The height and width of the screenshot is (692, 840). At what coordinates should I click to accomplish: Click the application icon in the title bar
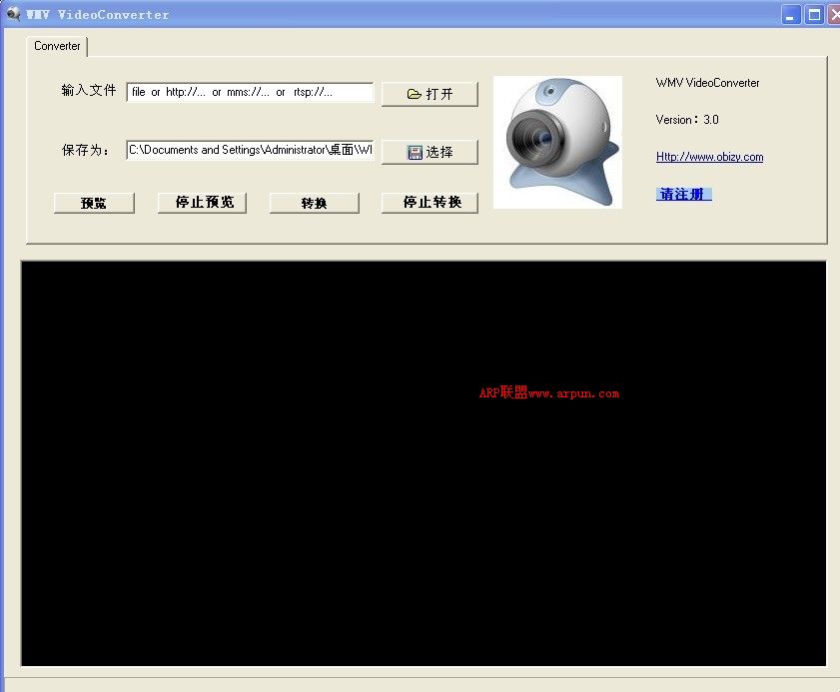[13, 13]
